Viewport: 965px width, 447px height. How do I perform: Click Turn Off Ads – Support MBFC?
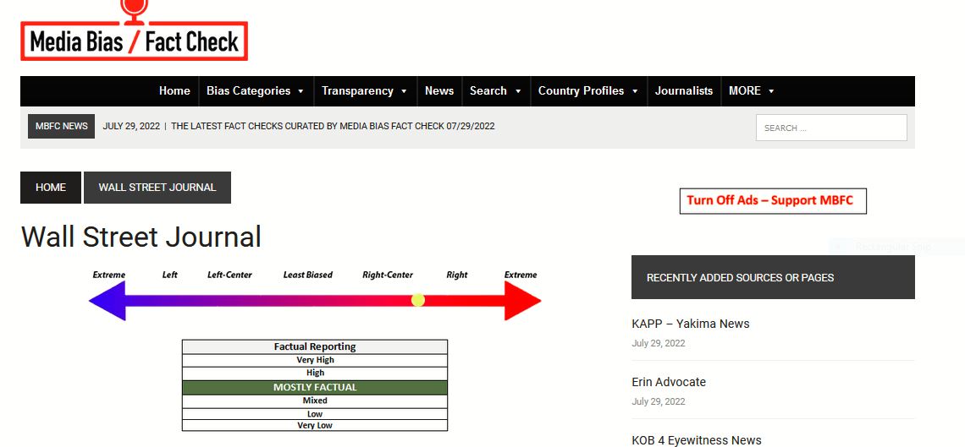click(773, 201)
